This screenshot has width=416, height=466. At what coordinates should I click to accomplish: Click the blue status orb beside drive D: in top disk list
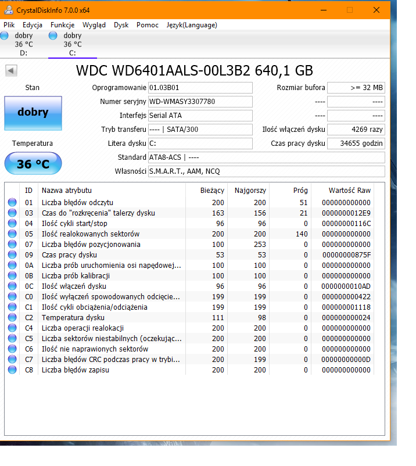pyautogui.click(x=4, y=35)
